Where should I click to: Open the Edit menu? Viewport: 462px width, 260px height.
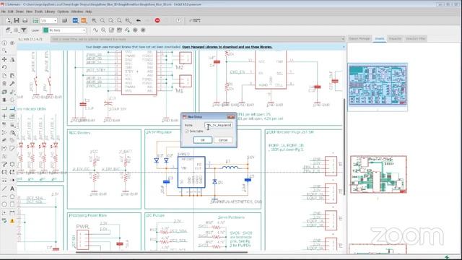(11, 12)
